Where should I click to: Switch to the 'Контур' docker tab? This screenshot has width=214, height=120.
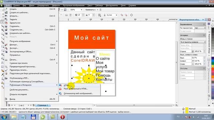pos(209,62)
